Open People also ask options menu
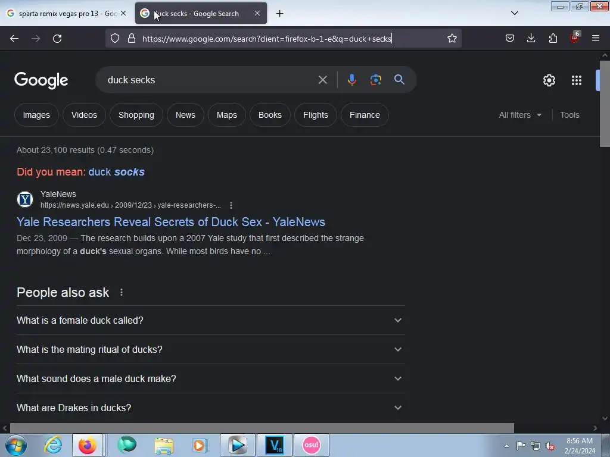The width and height of the screenshot is (610, 457). click(x=122, y=292)
